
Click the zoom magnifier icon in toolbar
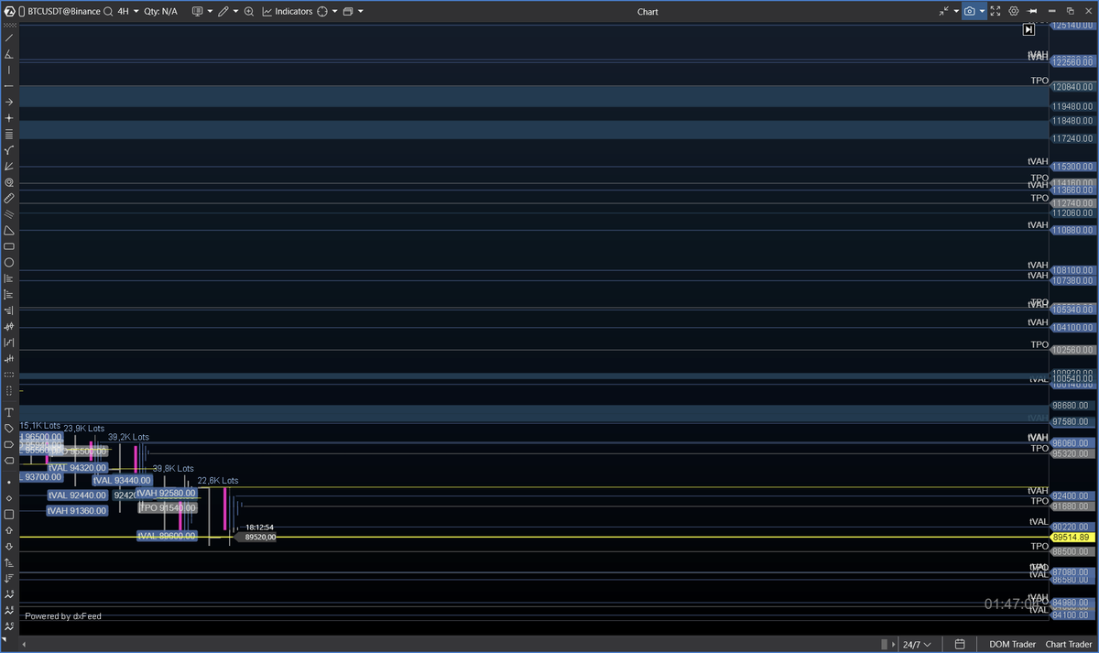(249, 12)
